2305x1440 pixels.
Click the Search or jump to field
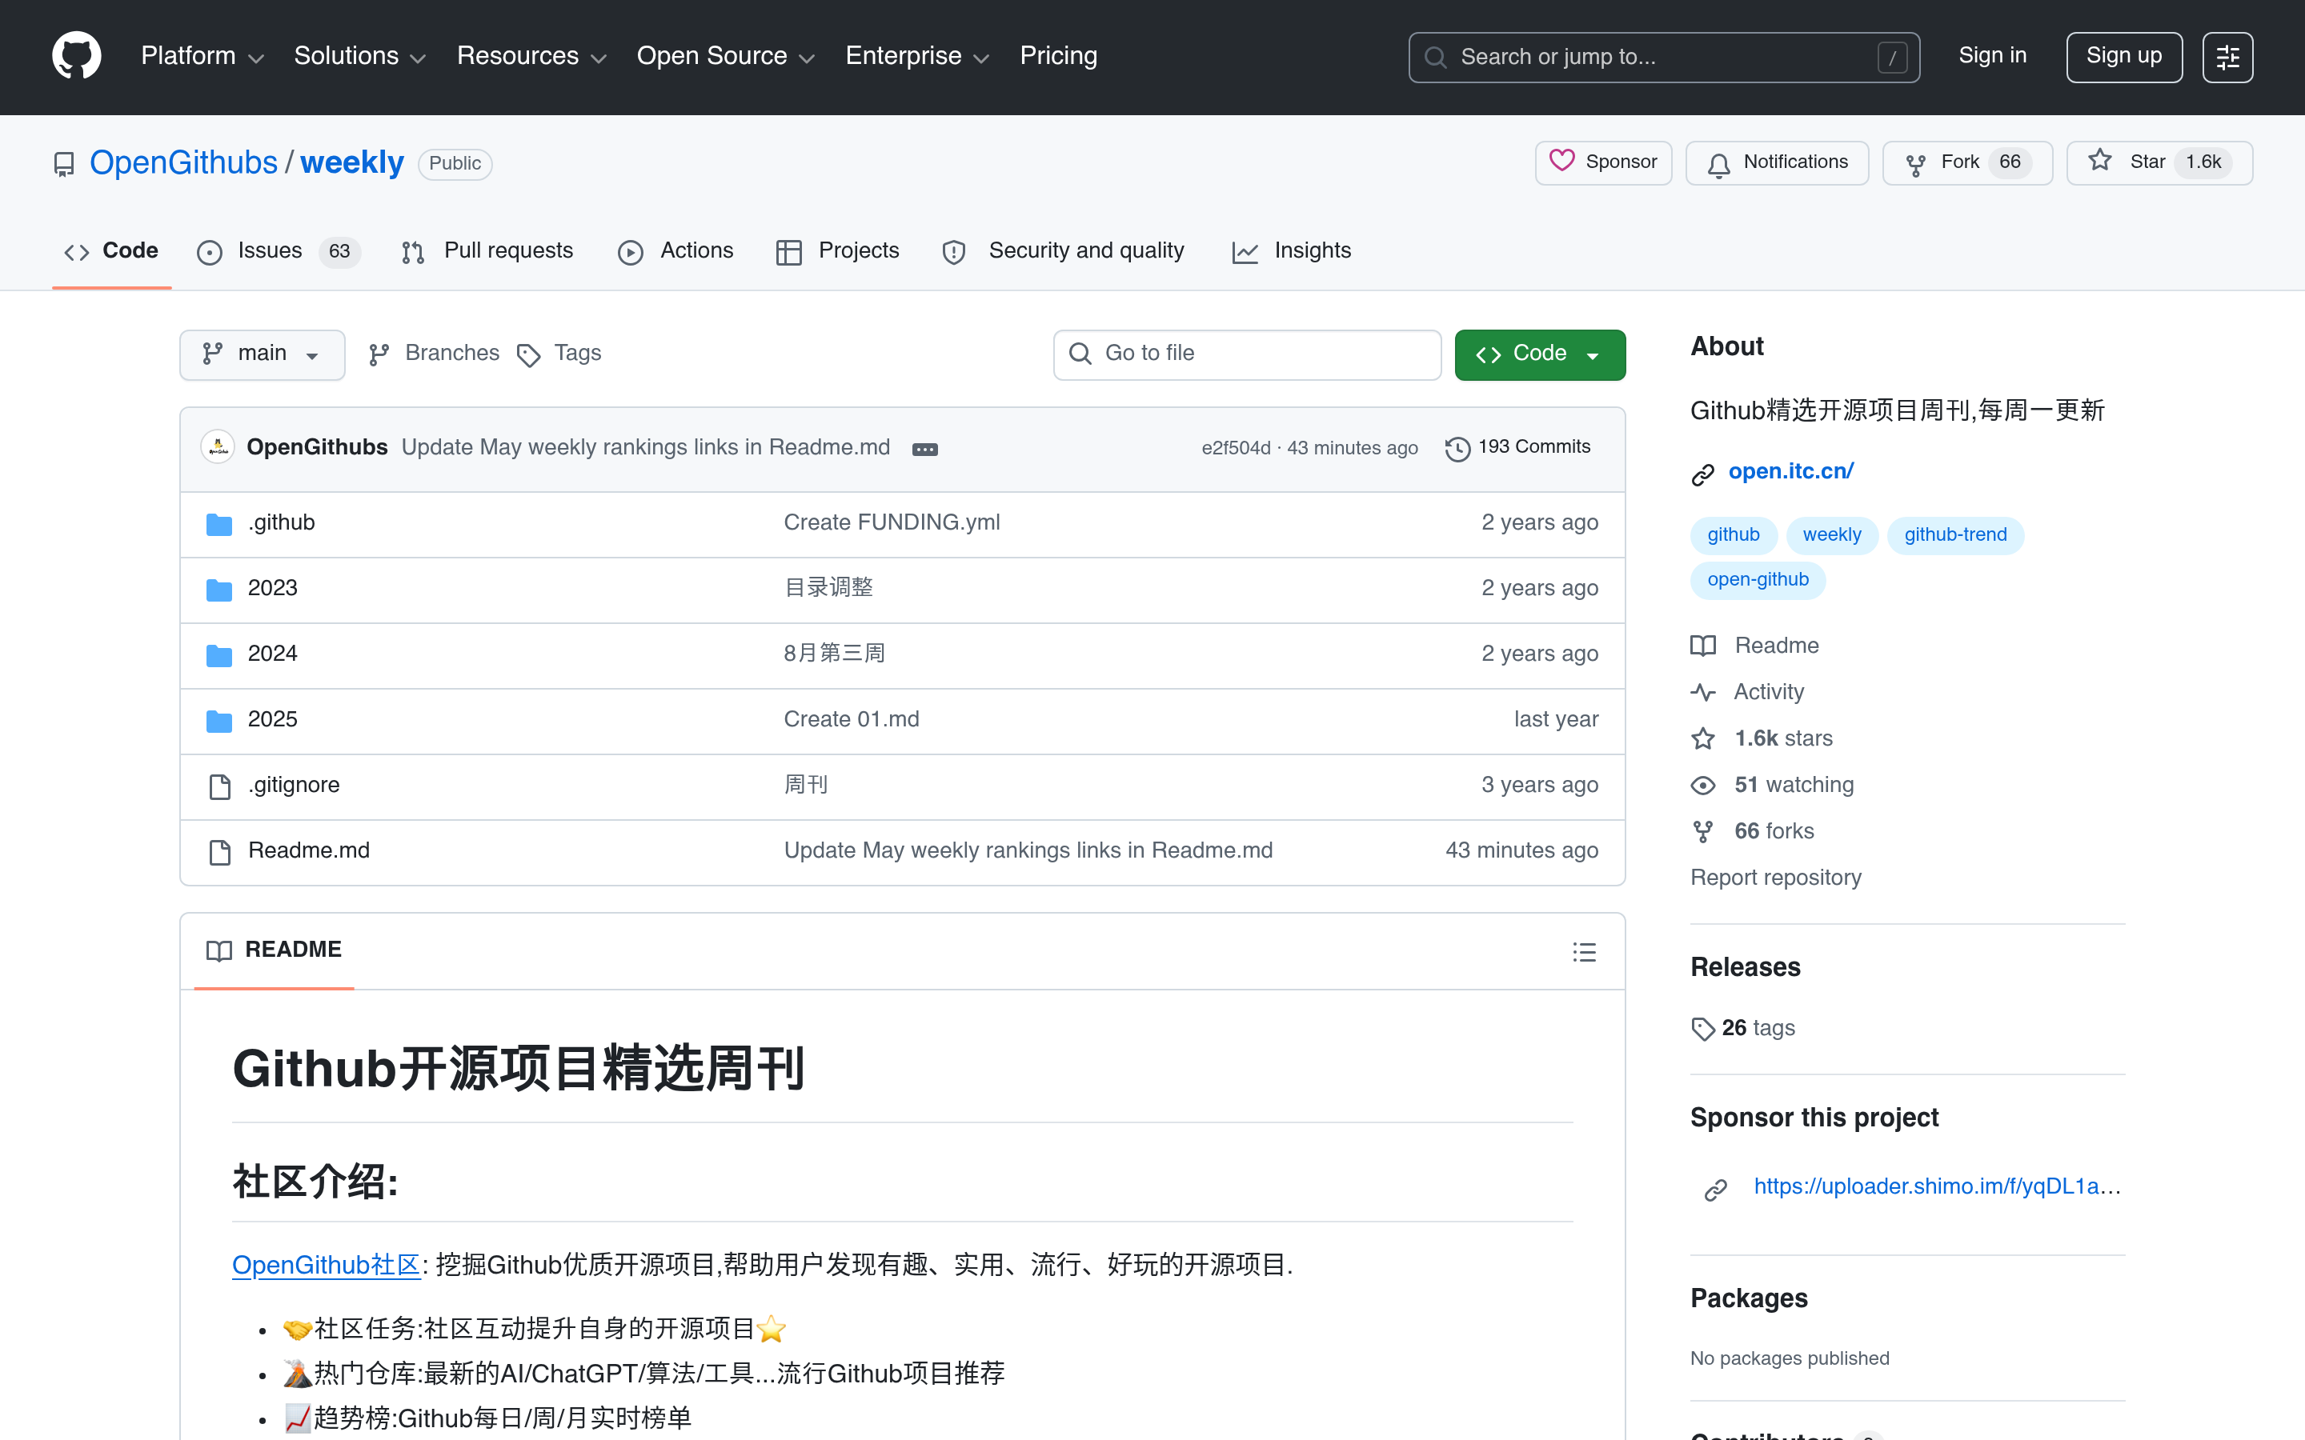click(x=1663, y=57)
